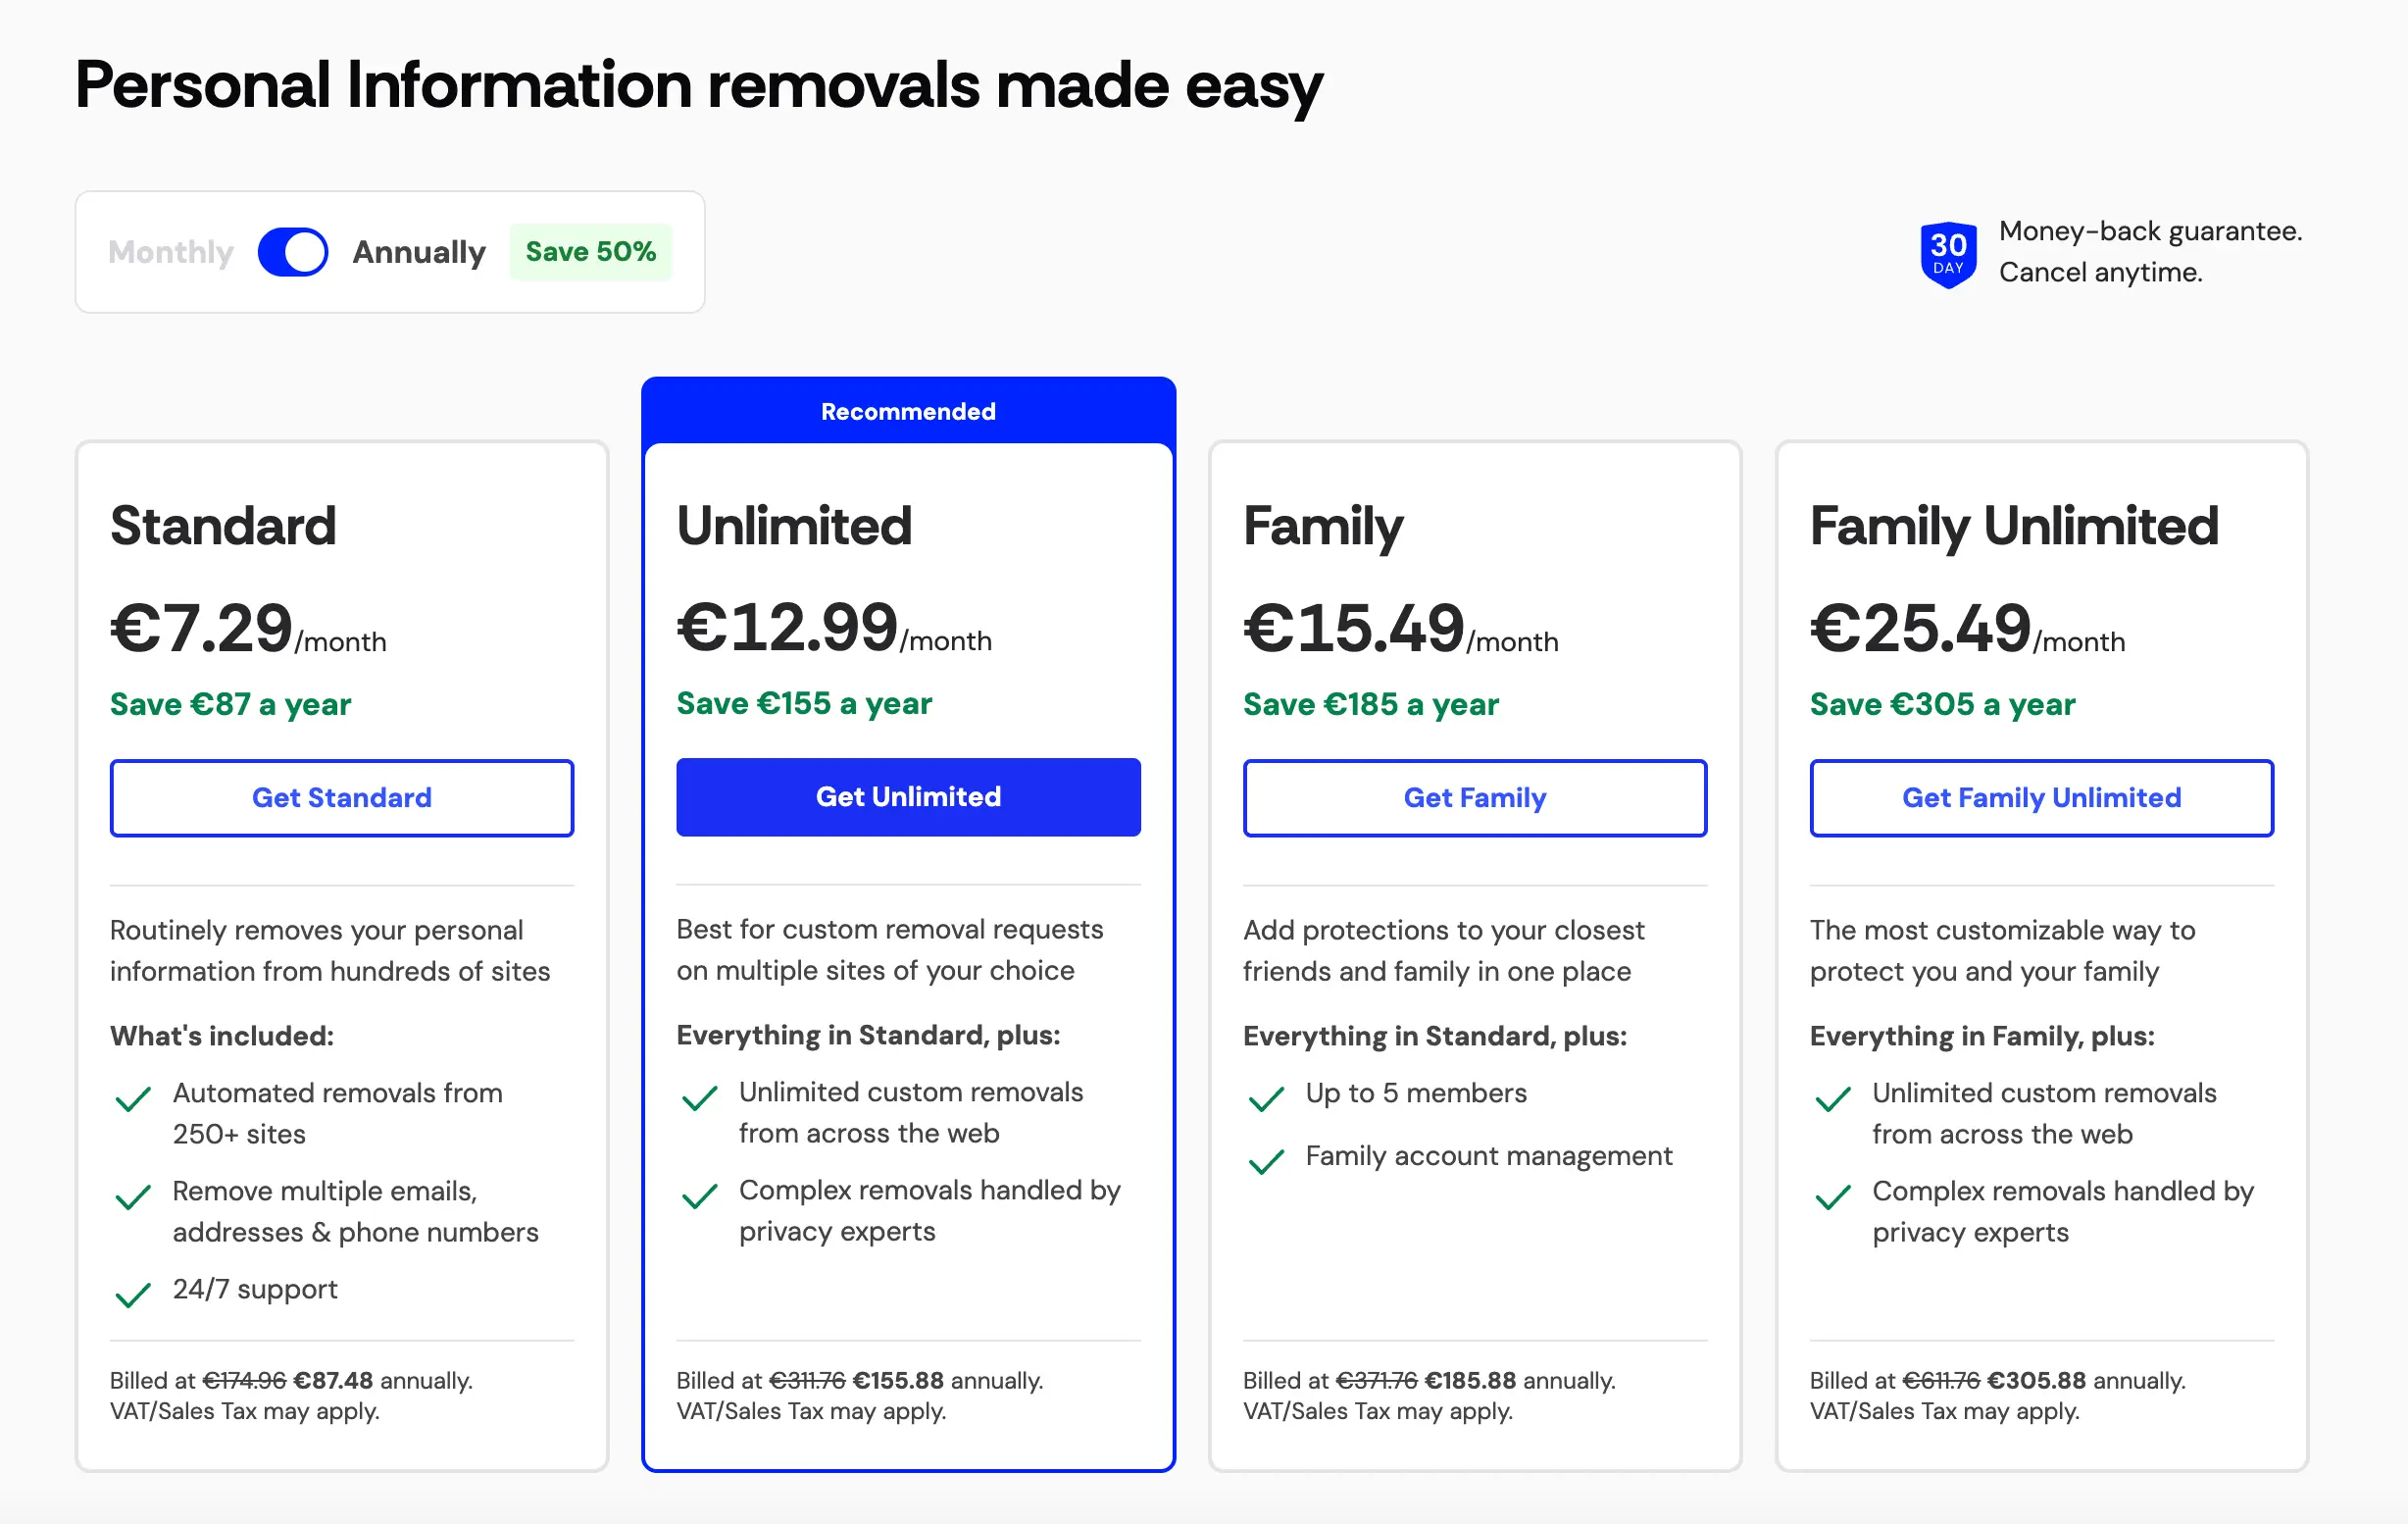Click the Recommended banner on the Unlimited plan

[908, 411]
